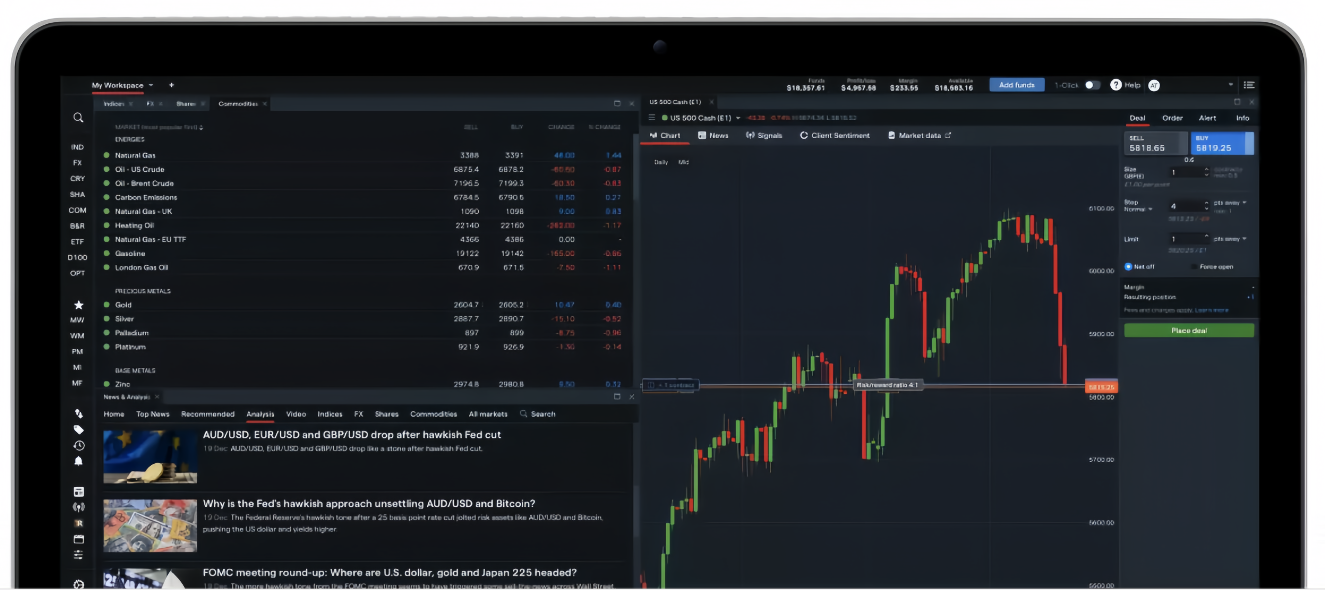Open the alerts bell icon in sidebar

pyautogui.click(x=79, y=461)
